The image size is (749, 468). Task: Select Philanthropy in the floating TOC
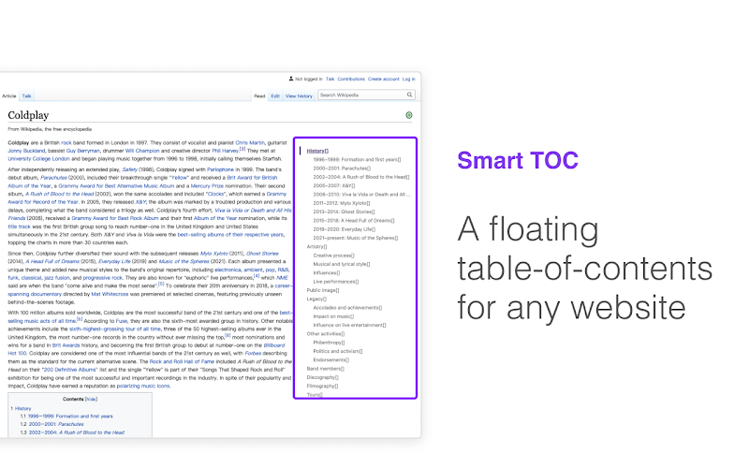329,343
